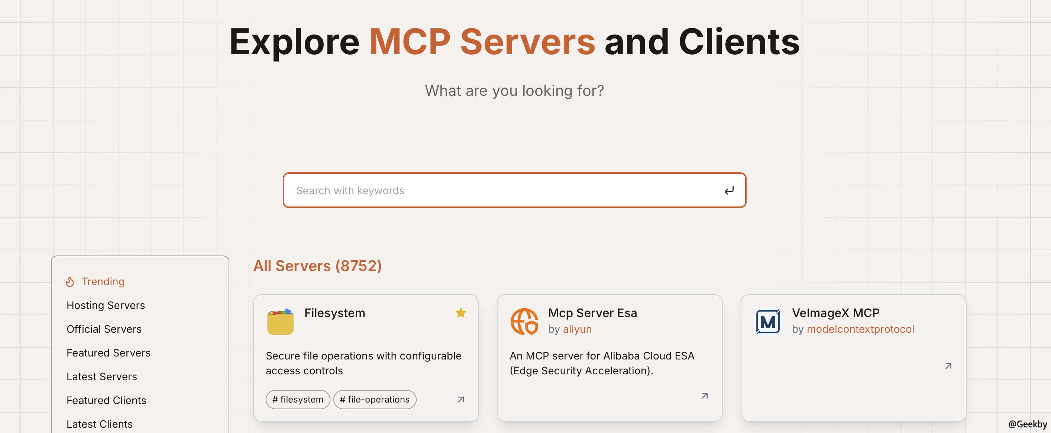Click the Mcp Server Esa globe icon

[x=524, y=322]
